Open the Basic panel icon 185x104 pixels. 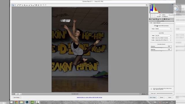(150, 19)
